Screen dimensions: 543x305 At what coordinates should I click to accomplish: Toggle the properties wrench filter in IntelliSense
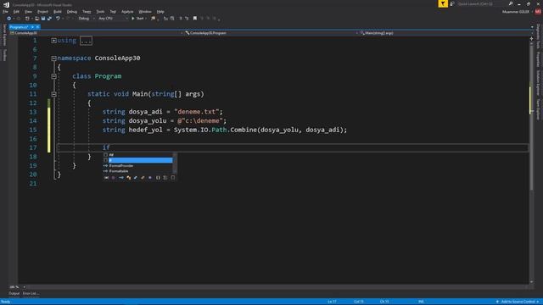click(x=143, y=178)
